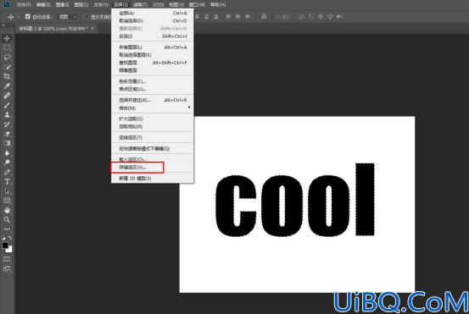This screenshot has width=469, height=314.
Task: Choose 载入选区(O)... menu item
Action: pyautogui.click(x=153, y=159)
